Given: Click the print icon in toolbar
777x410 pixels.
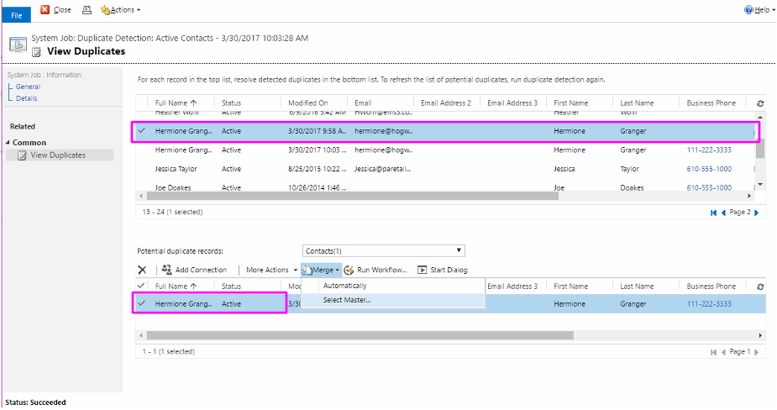Looking at the screenshot, I should [x=87, y=9].
